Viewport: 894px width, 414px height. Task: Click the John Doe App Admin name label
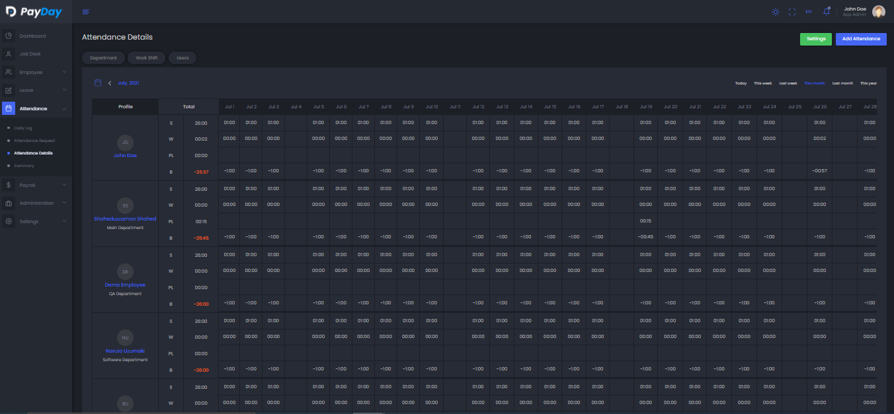855,11
